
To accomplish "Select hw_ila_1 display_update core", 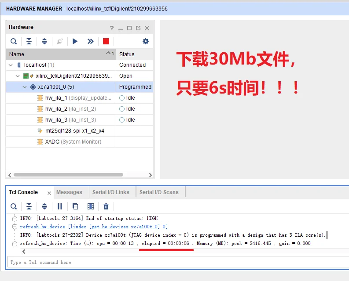I will [x=80, y=98].
